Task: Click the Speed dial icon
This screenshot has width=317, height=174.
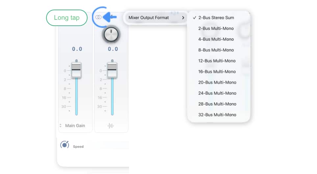Action: coord(65,145)
